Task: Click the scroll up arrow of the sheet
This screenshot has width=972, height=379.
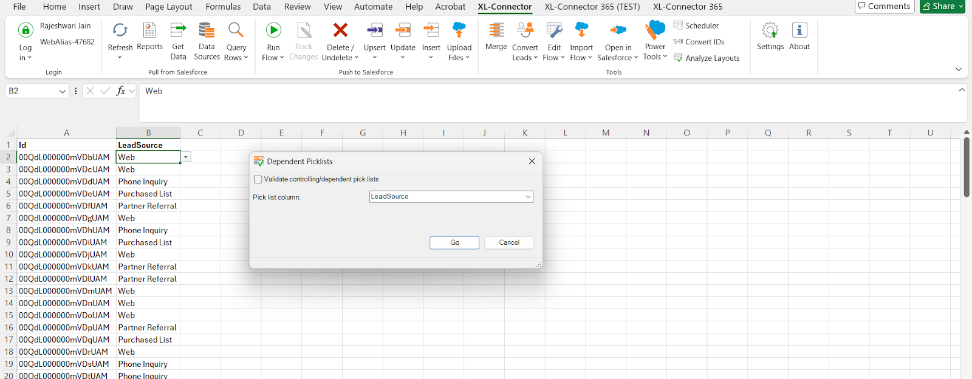Action: (967, 132)
